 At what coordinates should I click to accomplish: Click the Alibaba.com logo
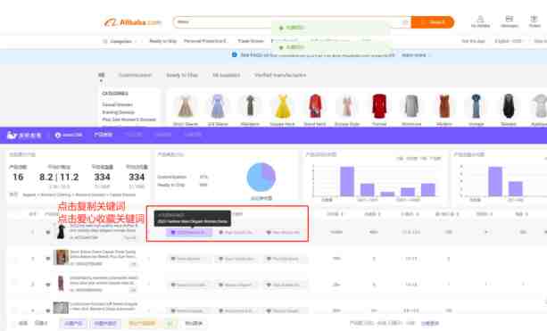point(133,22)
